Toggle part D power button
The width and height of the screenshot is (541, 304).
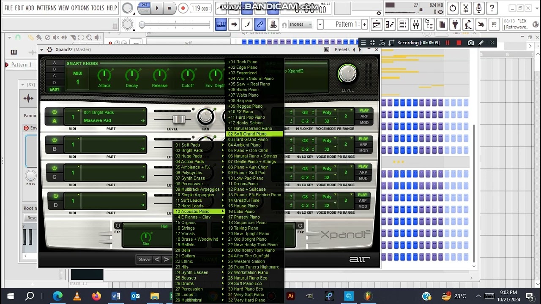point(55,196)
